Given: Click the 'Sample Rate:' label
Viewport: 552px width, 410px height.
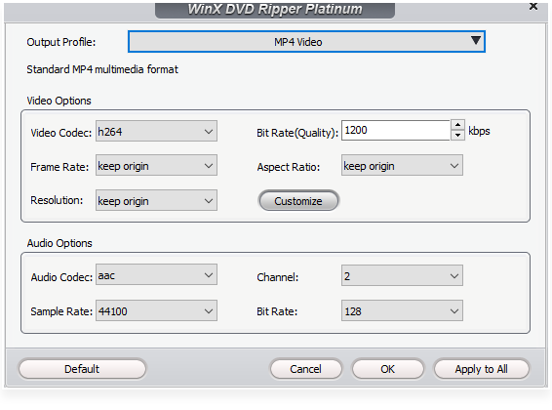Looking at the screenshot, I should pos(61,311).
